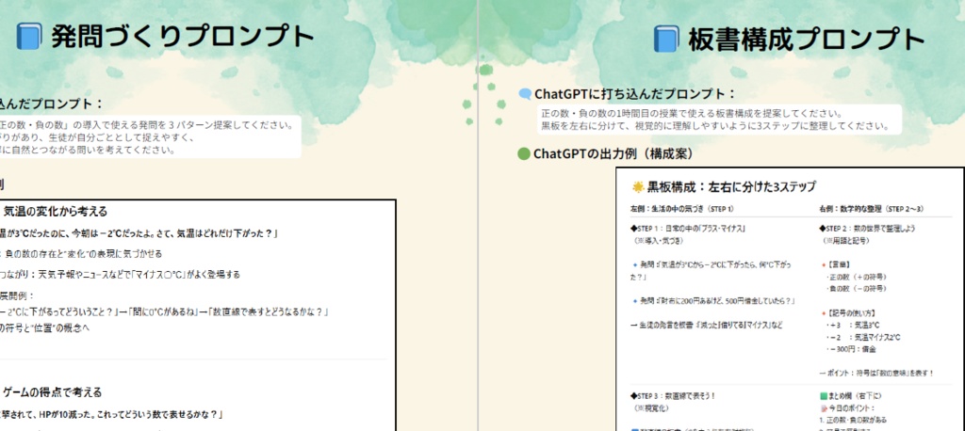Click left slide line 「数直線で表すとどうなるかな？」
This screenshot has width=965, height=431.
[x=268, y=312]
